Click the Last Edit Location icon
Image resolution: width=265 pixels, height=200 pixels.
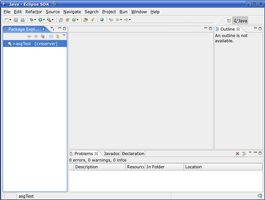point(111,20)
